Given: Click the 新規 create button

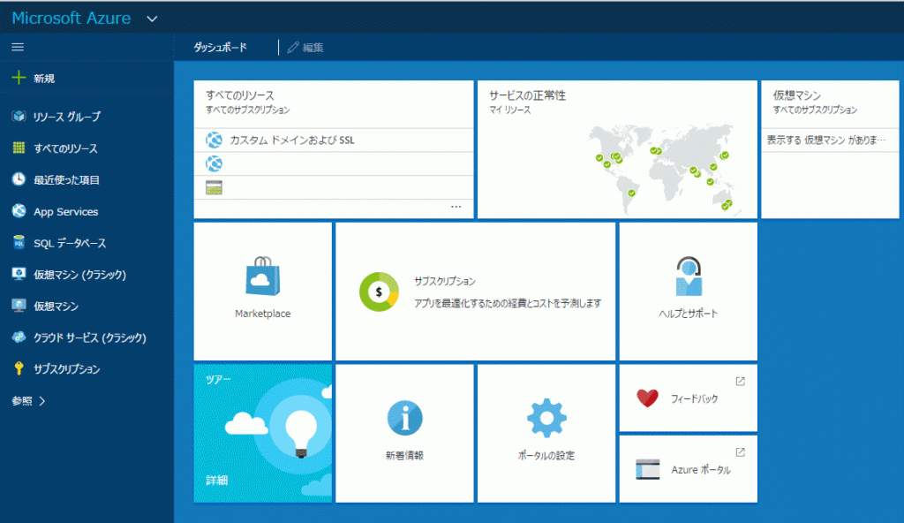Looking at the screenshot, I should click(35, 79).
